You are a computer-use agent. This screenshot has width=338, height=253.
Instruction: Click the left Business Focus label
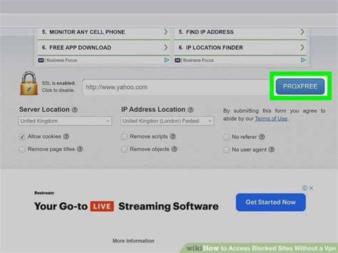[61, 60]
